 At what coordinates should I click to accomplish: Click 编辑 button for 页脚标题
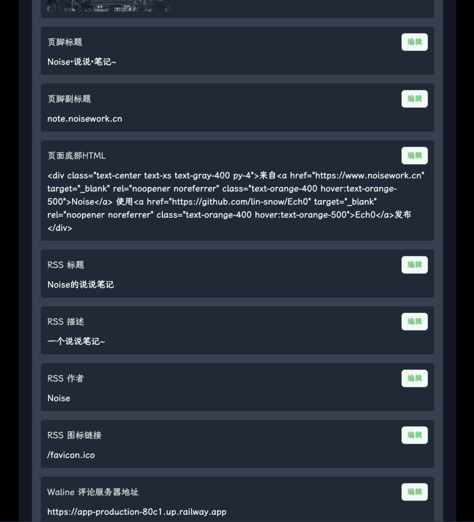click(x=414, y=42)
